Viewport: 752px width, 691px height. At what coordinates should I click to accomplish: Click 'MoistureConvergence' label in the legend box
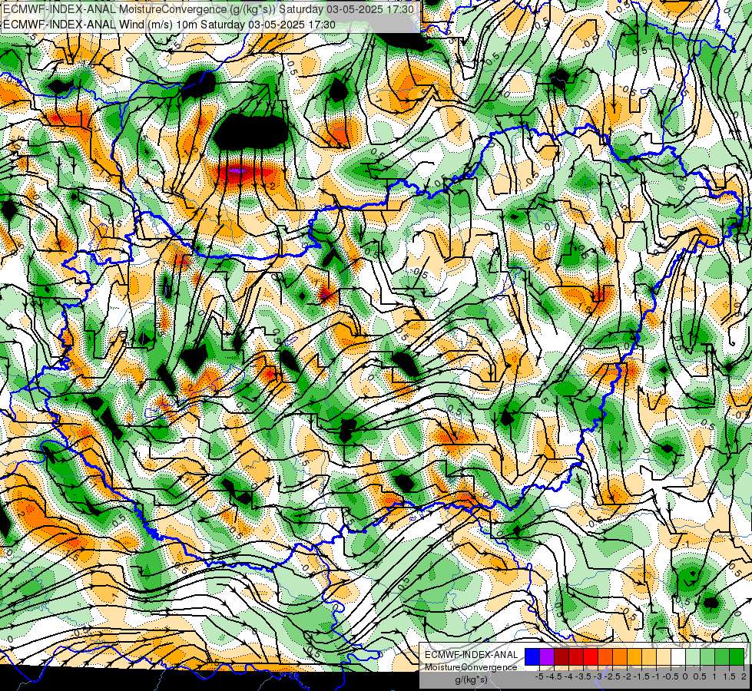(471, 667)
